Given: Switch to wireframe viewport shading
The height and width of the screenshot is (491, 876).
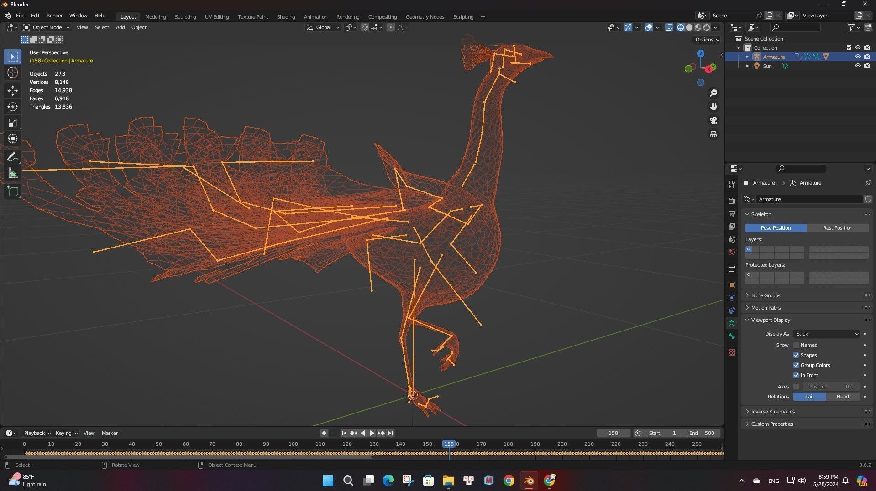Looking at the screenshot, I should 680,27.
